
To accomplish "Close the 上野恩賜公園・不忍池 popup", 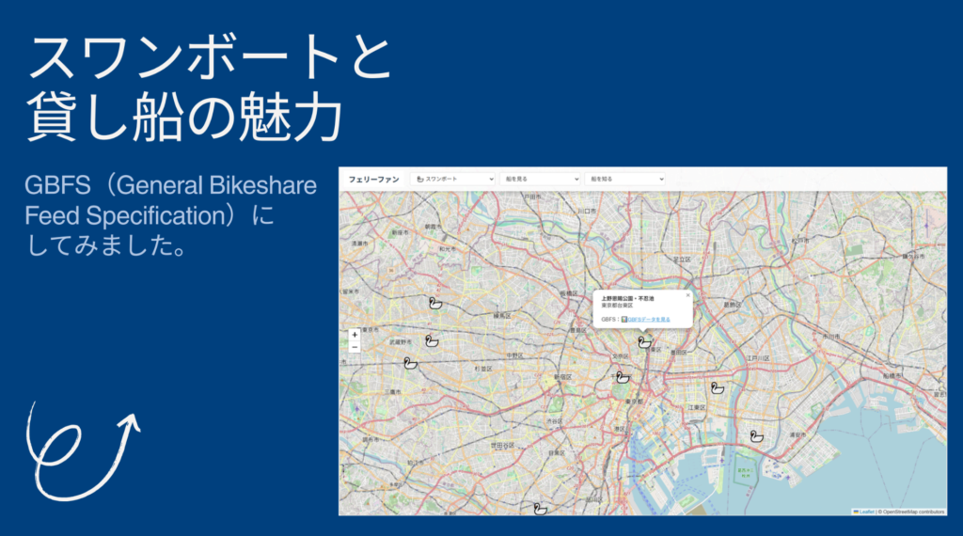I will click(687, 295).
